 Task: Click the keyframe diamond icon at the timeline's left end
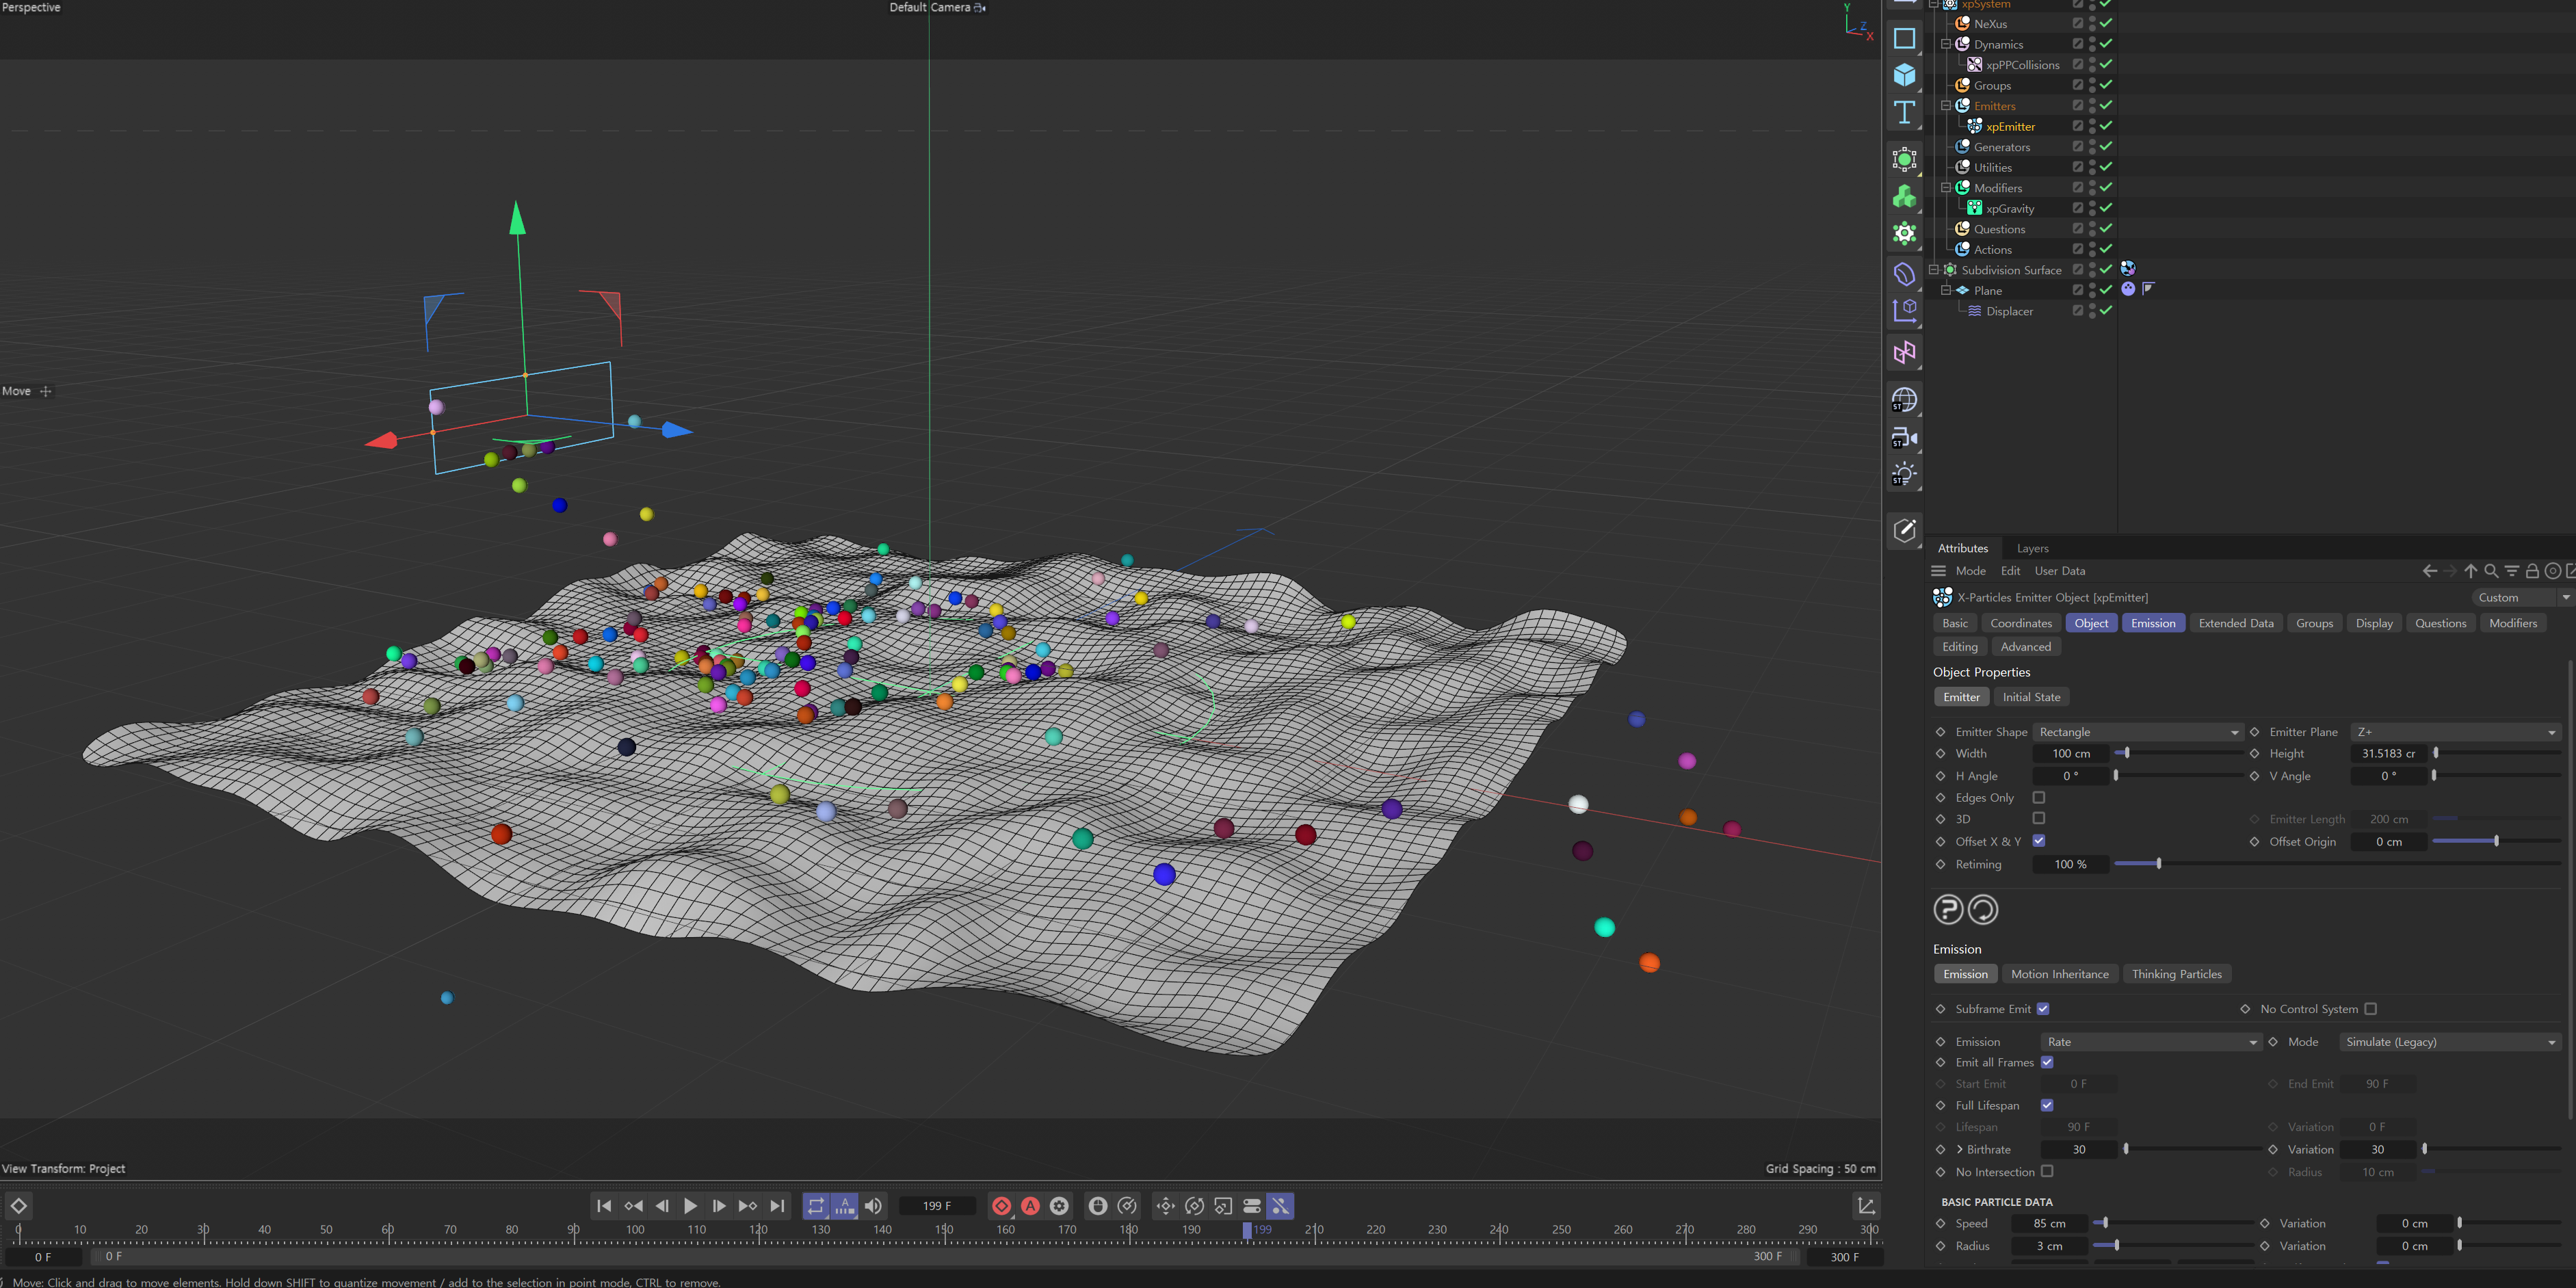tap(18, 1206)
